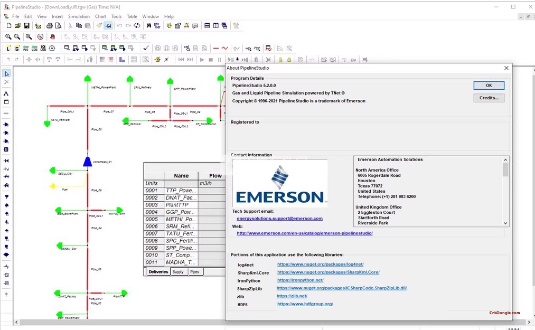Click the Paste toolbar icon
The image size is (535, 330).
click(87, 25)
